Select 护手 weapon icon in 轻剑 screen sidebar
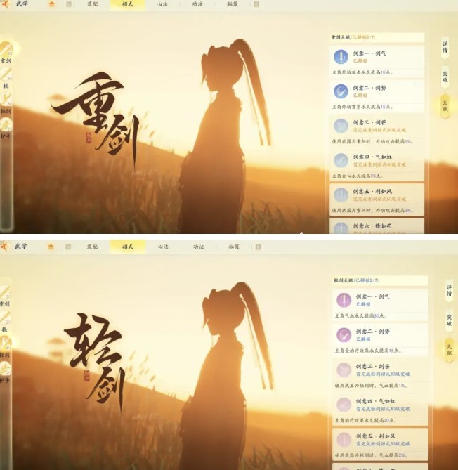The width and height of the screenshot is (458, 470). tap(6, 369)
